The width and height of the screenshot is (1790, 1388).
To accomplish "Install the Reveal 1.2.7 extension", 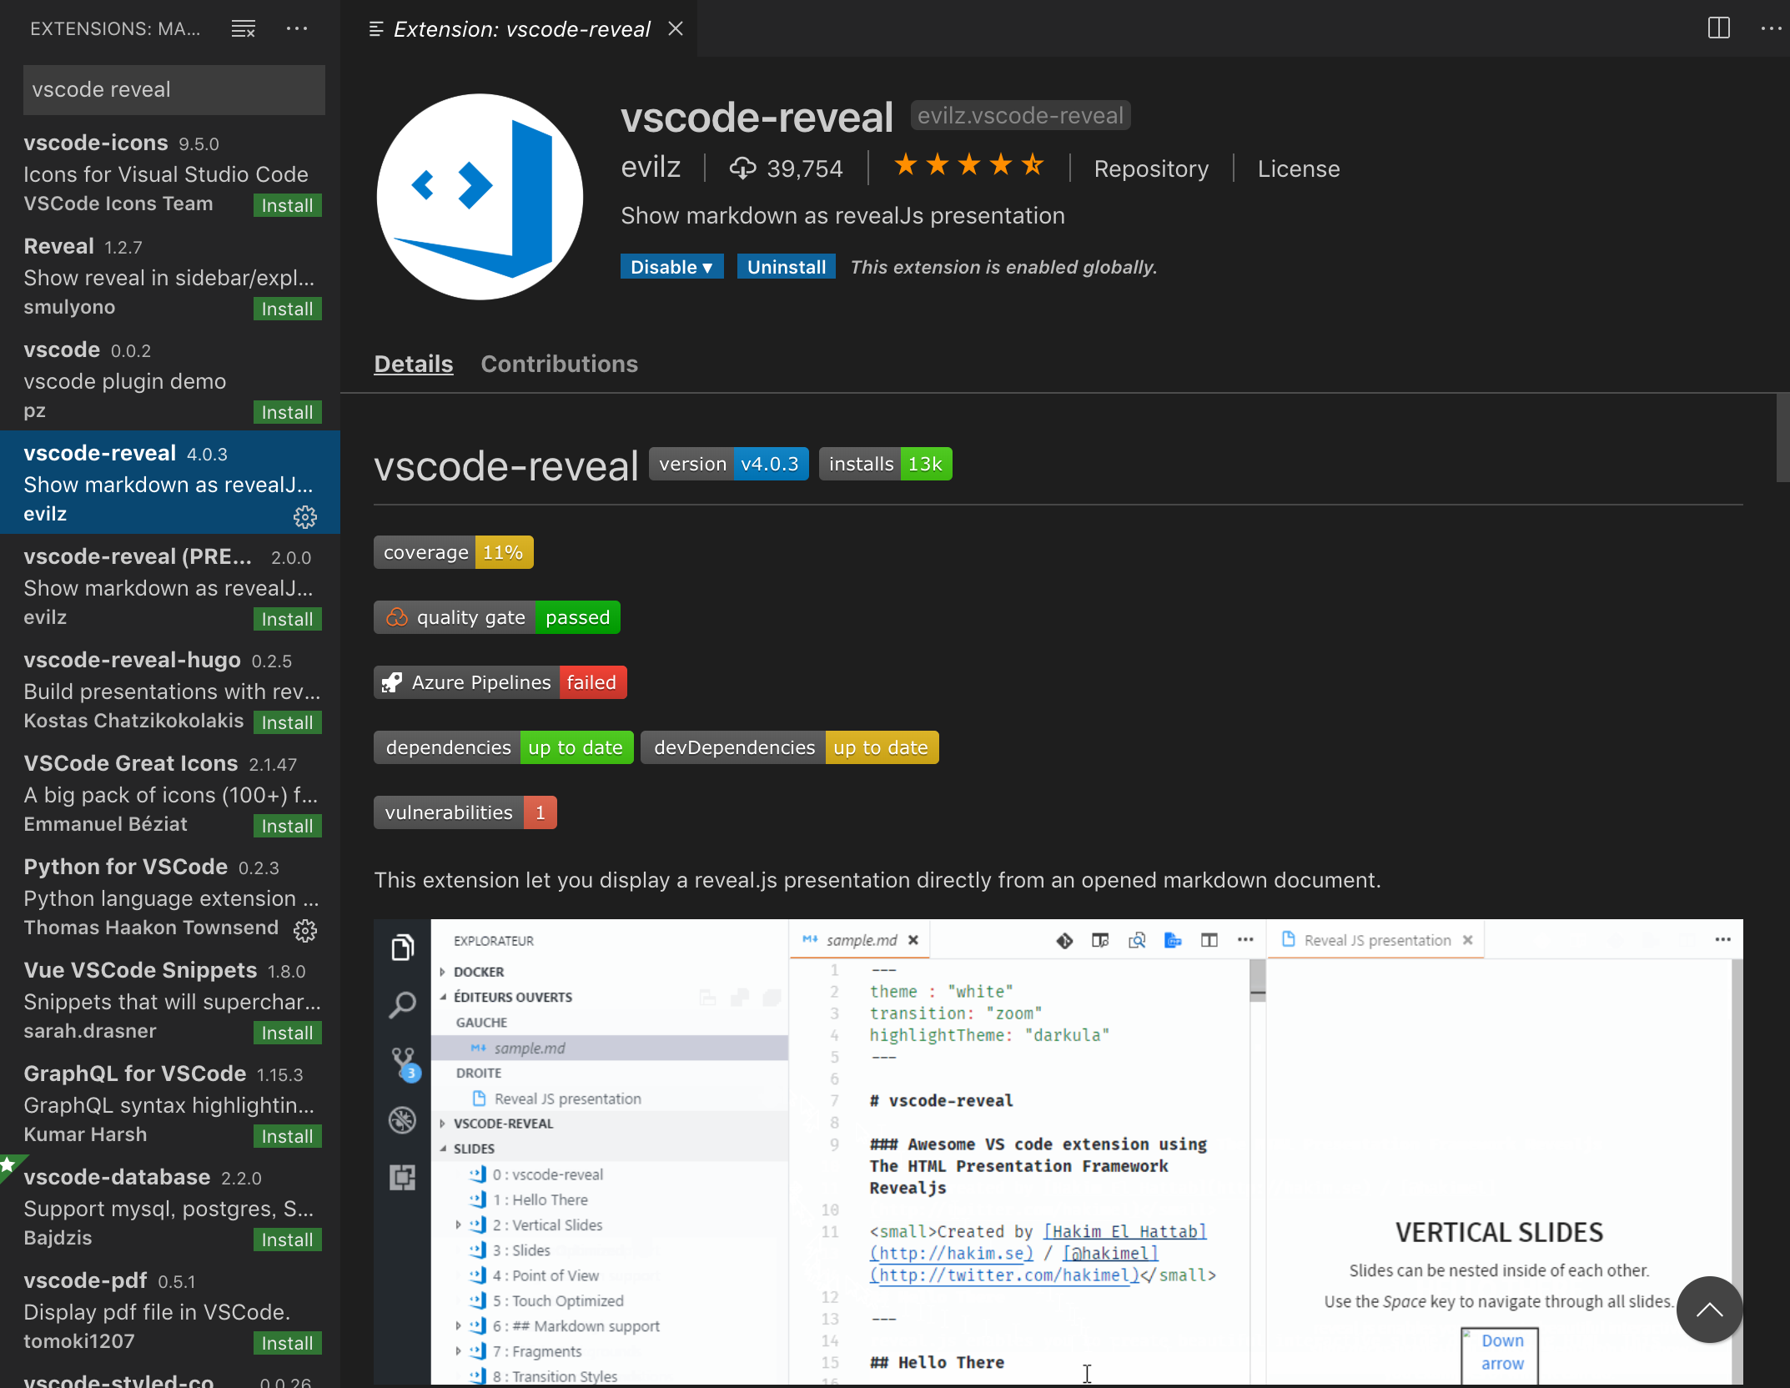I will pyautogui.click(x=287, y=309).
